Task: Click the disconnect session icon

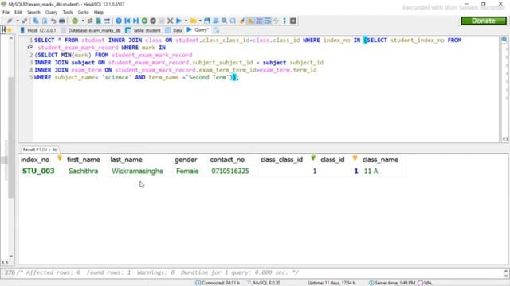Action: click(x=25, y=21)
